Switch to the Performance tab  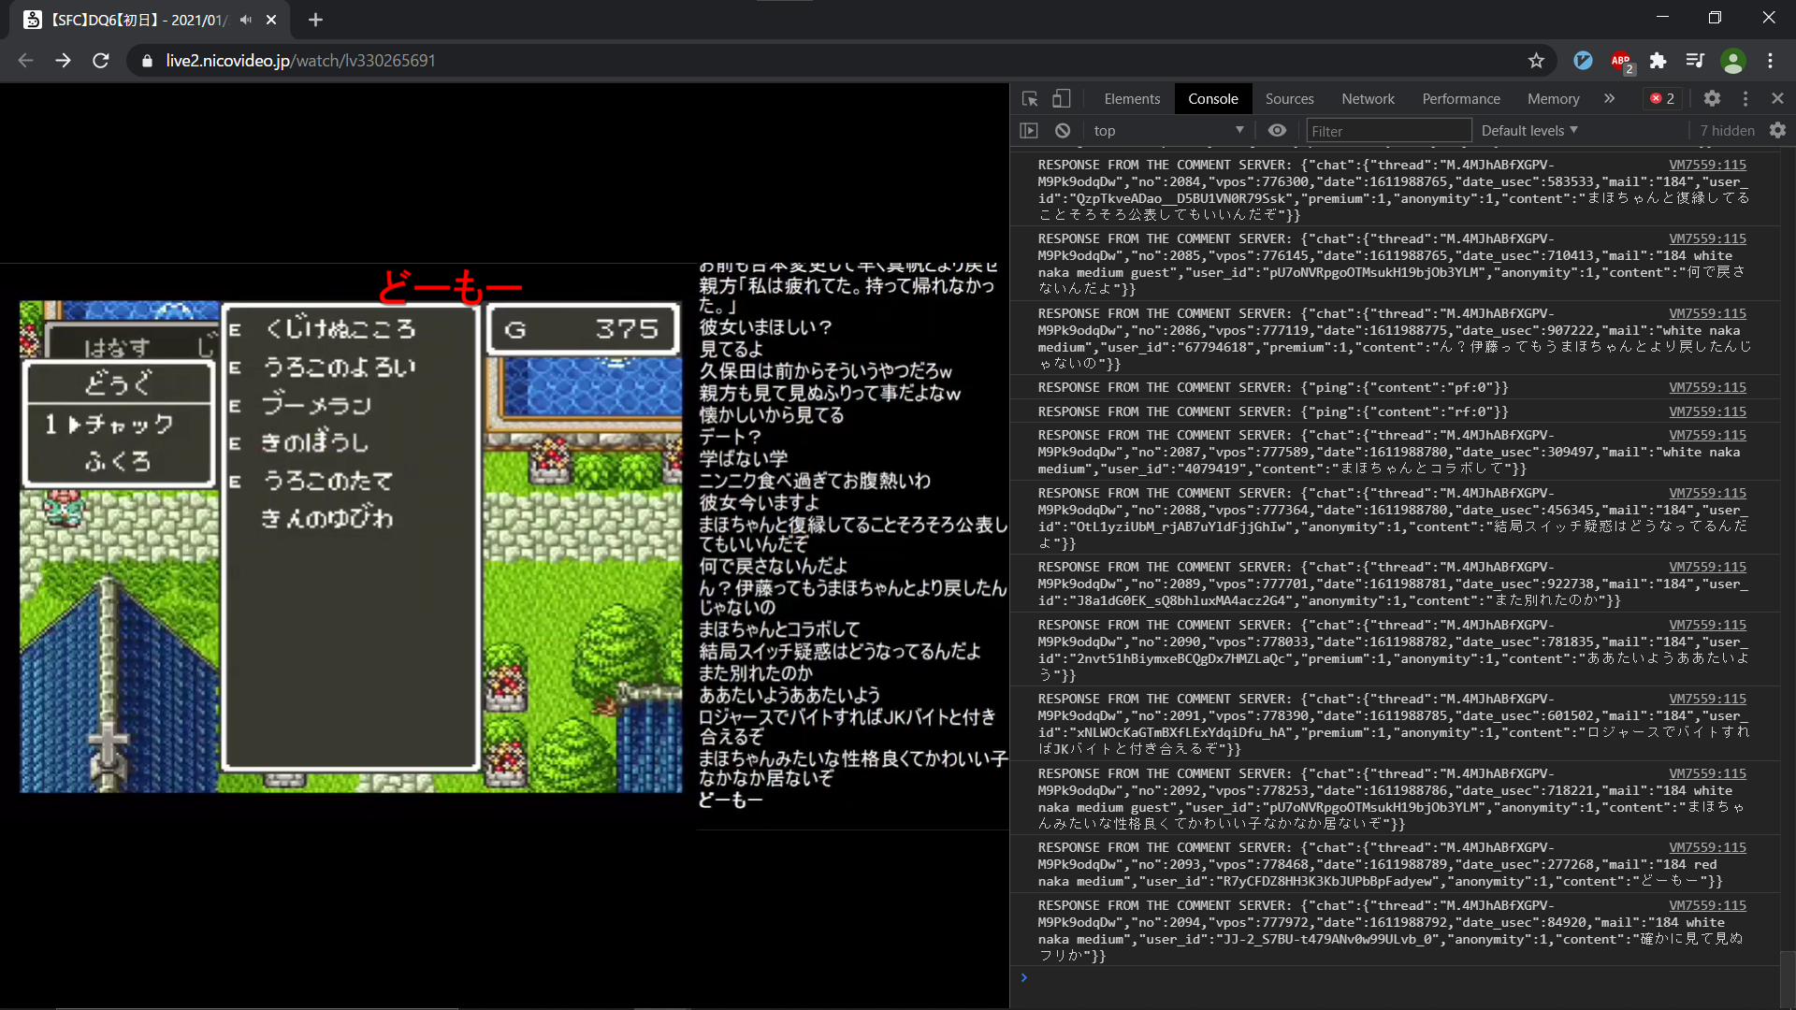1461,98
